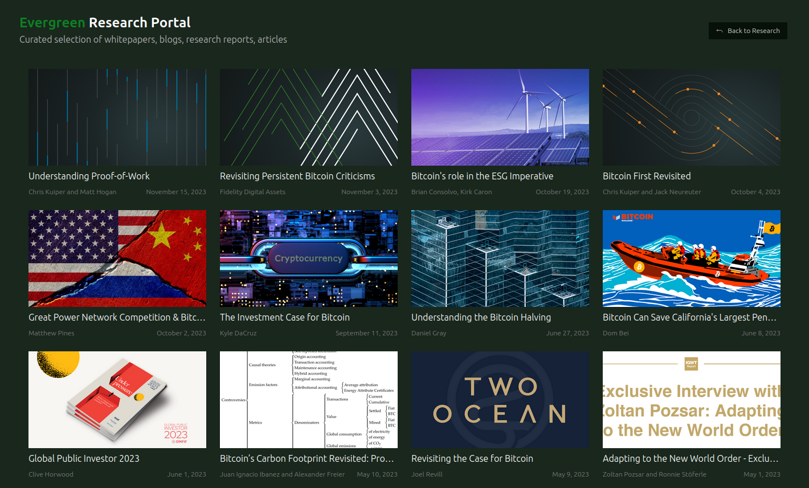The width and height of the screenshot is (809, 488).
Task: Click the Revisiting Persistent Bitcoin Criticisms title
Action: tap(297, 176)
